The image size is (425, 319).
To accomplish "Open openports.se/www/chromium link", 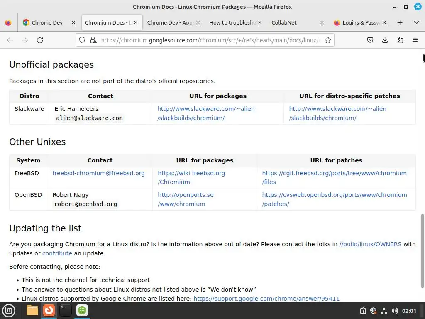I will (186, 199).
